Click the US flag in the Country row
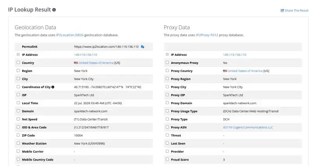Image resolution: width=312 pixels, height=166 pixels. tap(76, 63)
